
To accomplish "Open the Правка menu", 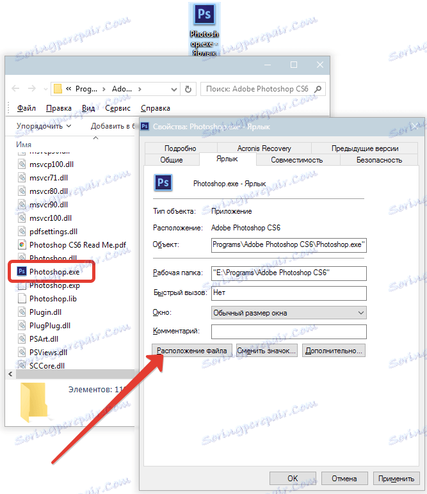I will point(59,108).
